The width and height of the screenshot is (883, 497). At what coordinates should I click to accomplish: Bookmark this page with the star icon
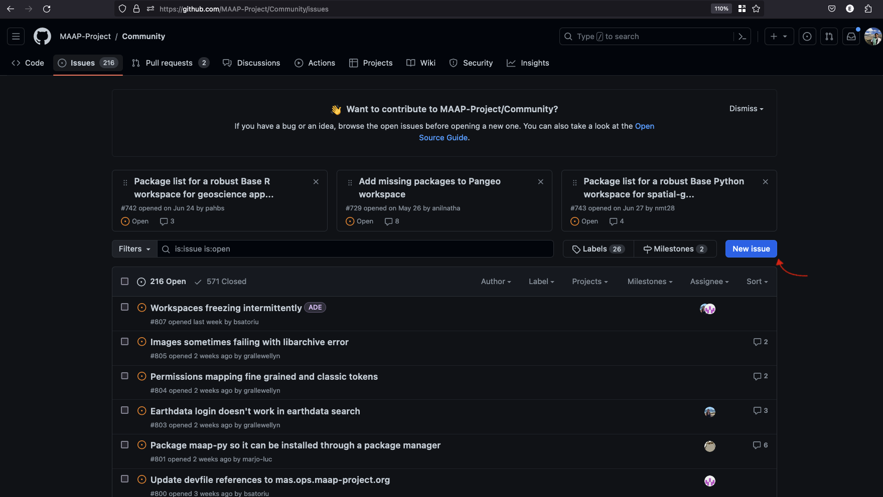coord(756,9)
